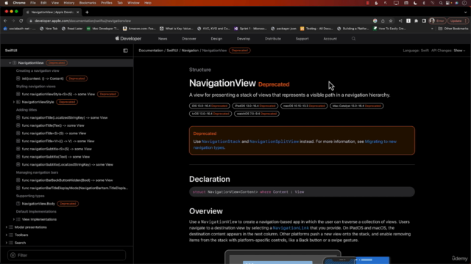Select the NavigationView browser tab
Image resolution: width=471 pixels, height=264 pixels.
pos(52,12)
